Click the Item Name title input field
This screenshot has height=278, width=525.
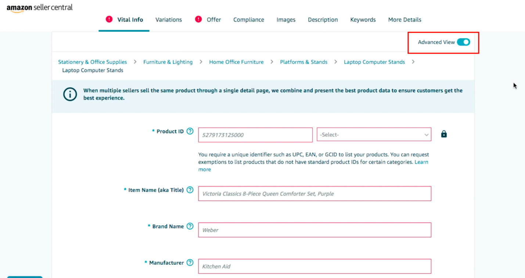click(x=314, y=194)
